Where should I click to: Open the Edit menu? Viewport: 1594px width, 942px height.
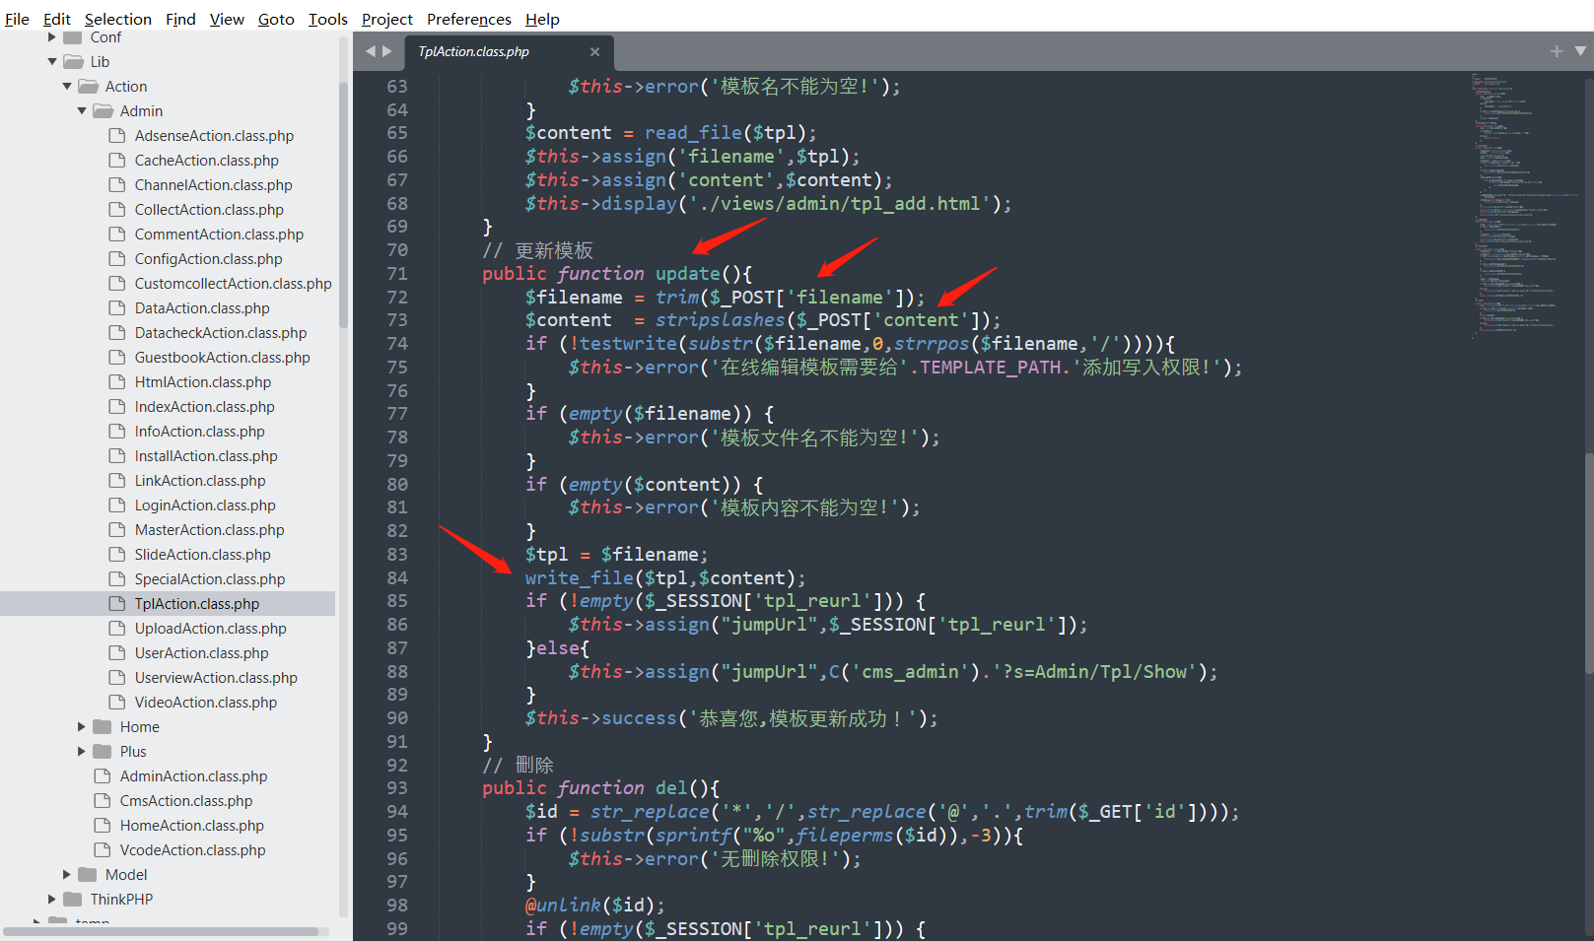click(56, 19)
